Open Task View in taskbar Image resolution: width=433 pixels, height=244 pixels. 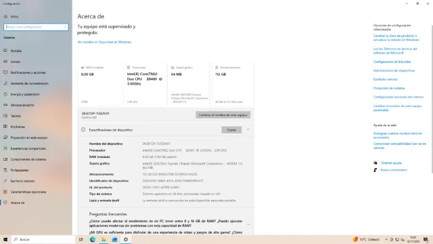(81, 239)
